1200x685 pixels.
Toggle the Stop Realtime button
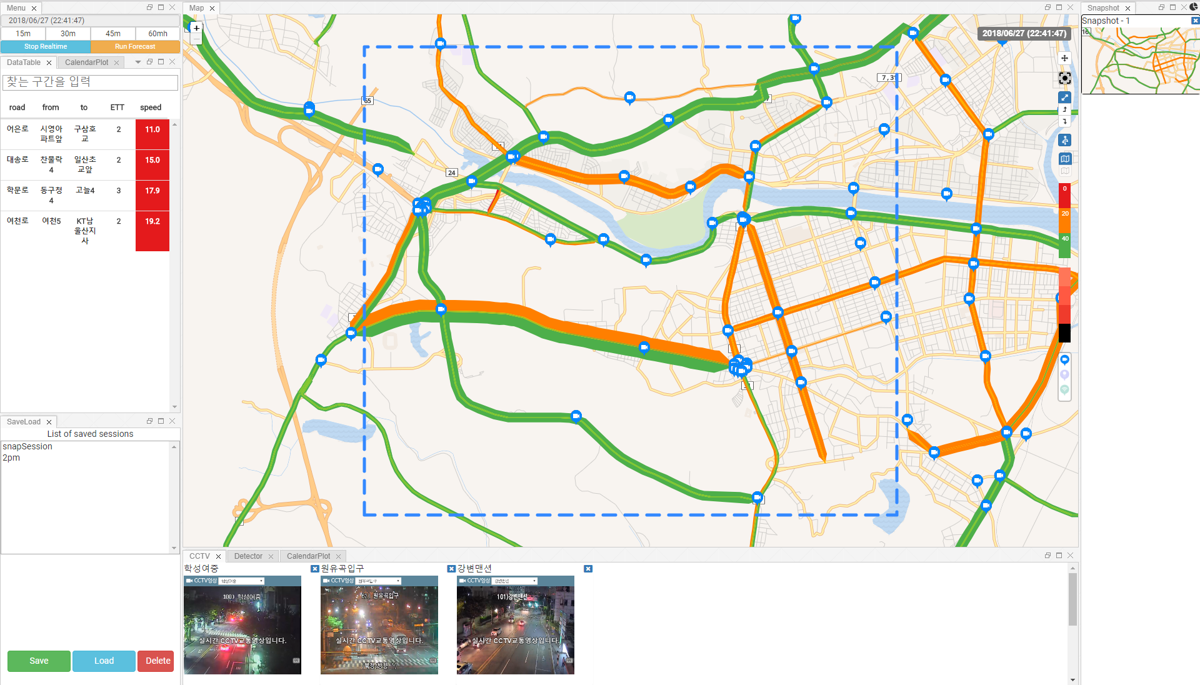pyautogui.click(x=46, y=46)
